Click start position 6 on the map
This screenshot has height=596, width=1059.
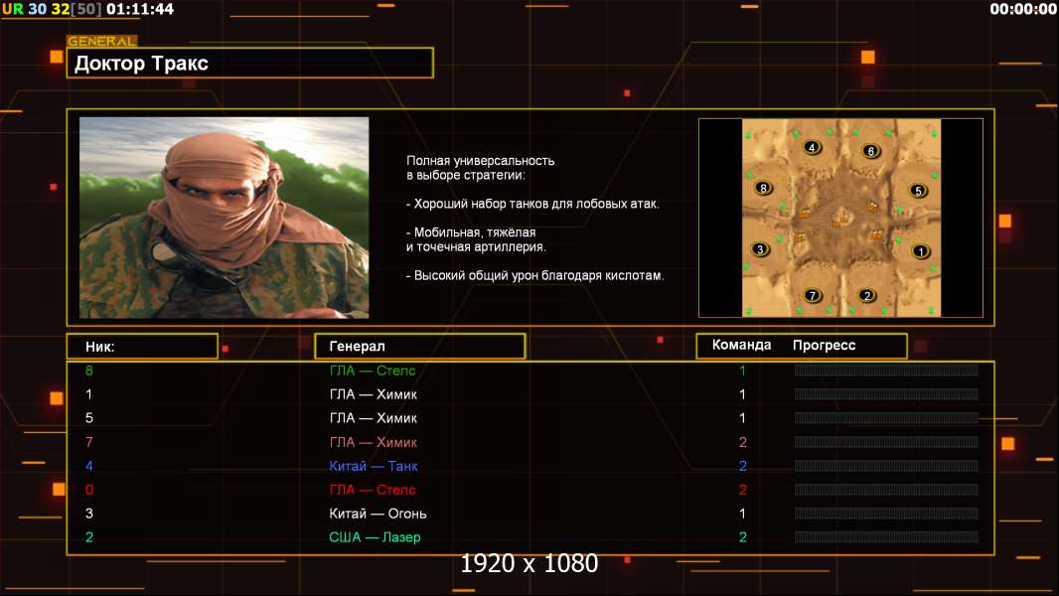pos(871,151)
